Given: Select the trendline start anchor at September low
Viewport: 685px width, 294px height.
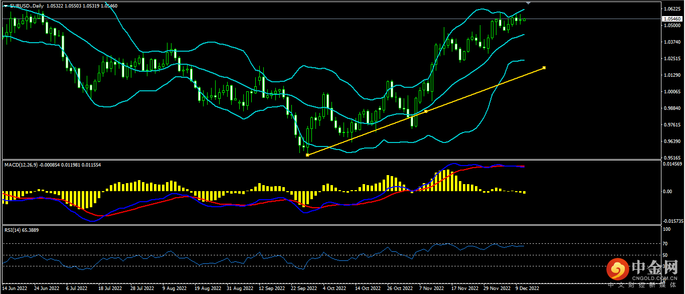Looking at the screenshot, I should coord(307,155).
